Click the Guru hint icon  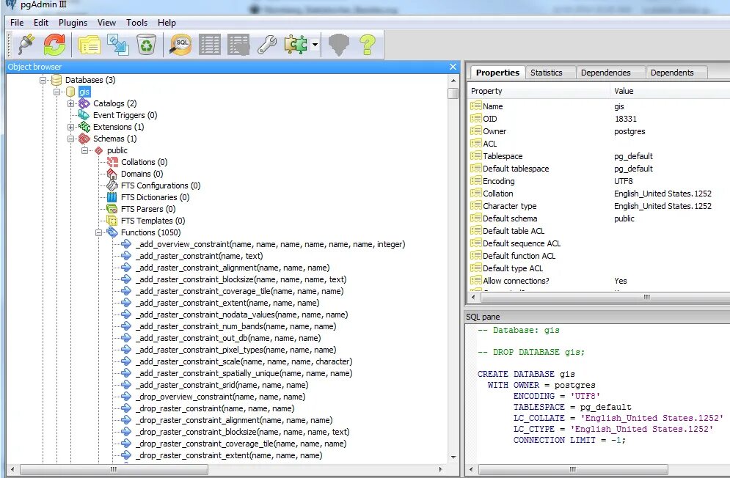point(338,45)
